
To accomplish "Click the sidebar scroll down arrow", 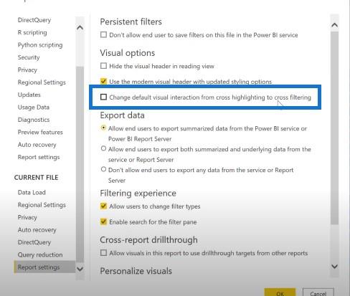I will [x=80, y=269].
